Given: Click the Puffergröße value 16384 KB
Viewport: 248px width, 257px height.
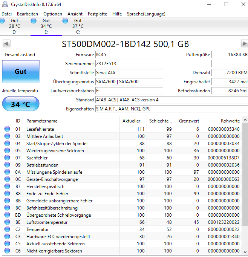Looking at the screenshot, I should pos(230,55).
